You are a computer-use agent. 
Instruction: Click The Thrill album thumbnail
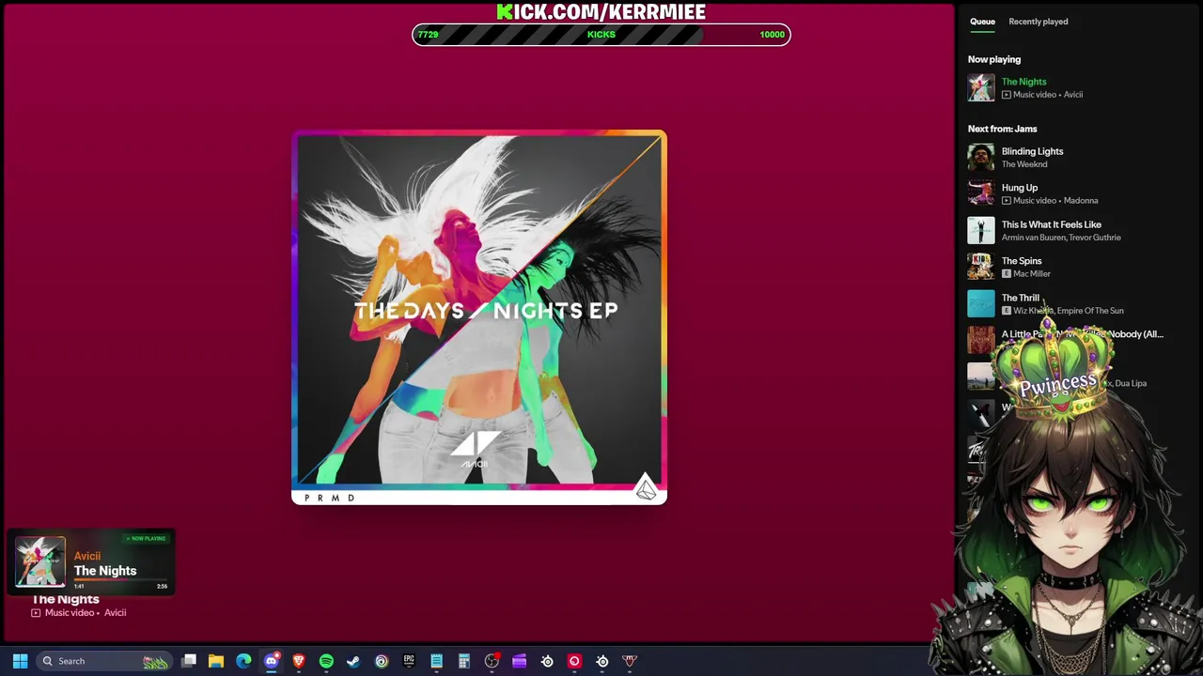click(981, 303)
